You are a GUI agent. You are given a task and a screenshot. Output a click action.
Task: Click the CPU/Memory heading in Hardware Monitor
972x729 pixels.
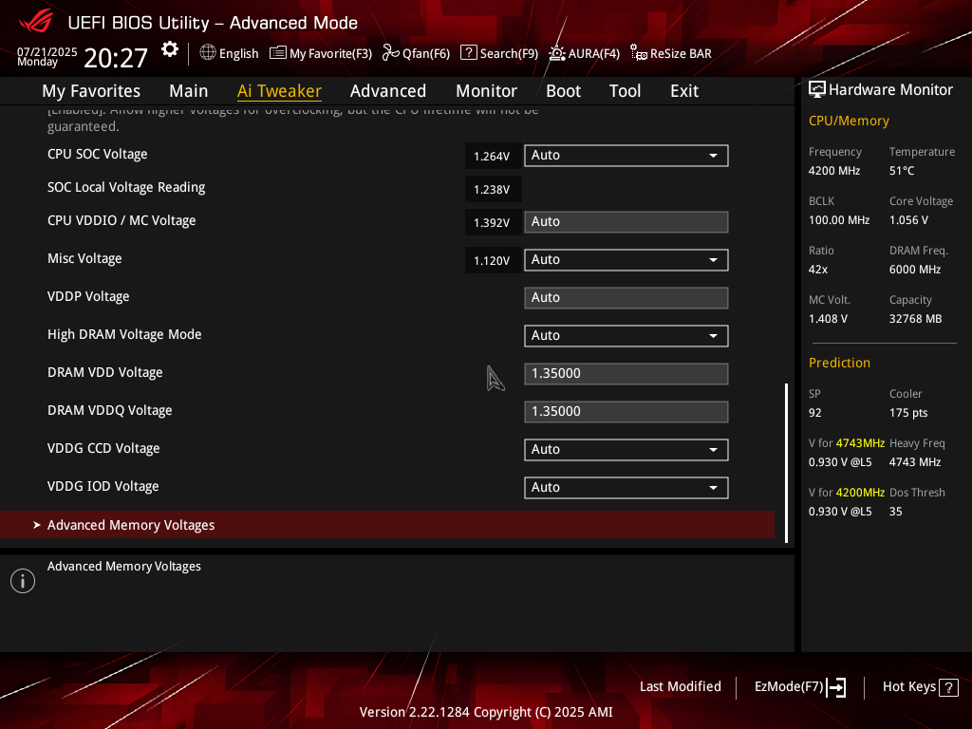[x=849, y=121]
